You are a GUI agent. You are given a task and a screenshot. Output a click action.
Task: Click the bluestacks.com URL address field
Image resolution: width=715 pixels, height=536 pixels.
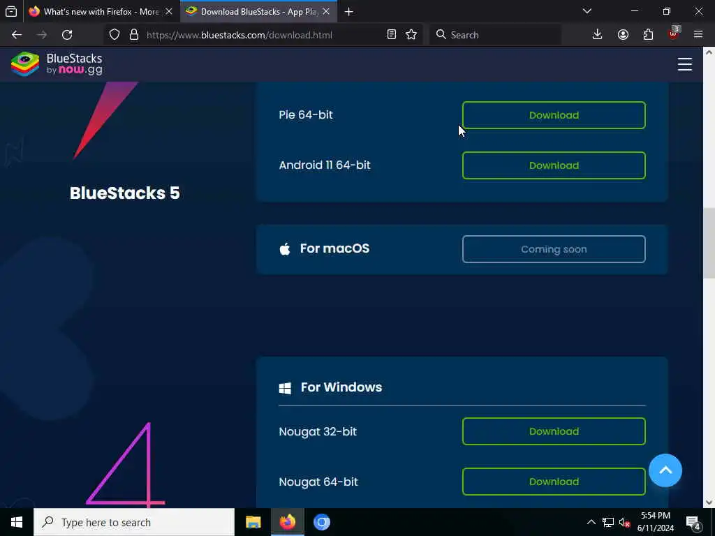click(263, 35)
